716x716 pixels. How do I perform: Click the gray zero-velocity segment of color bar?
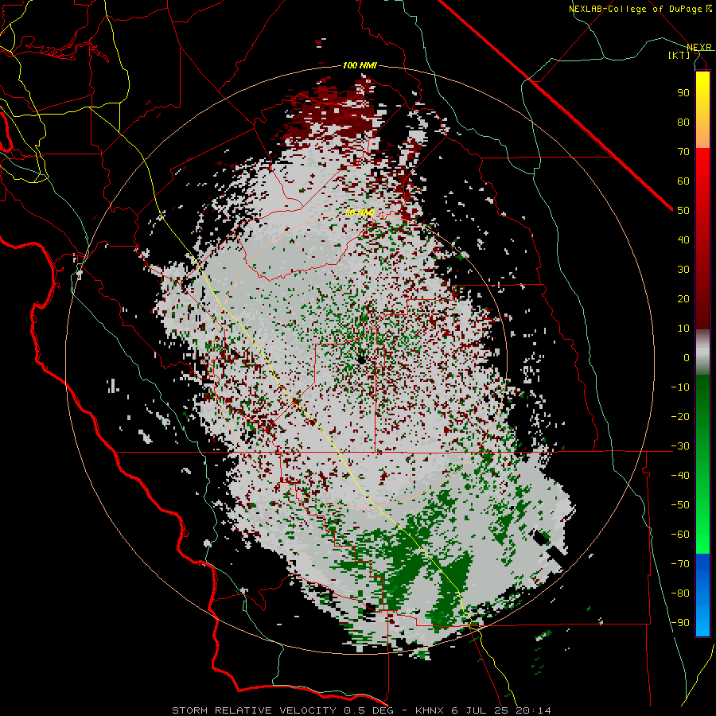pos(702,352)
